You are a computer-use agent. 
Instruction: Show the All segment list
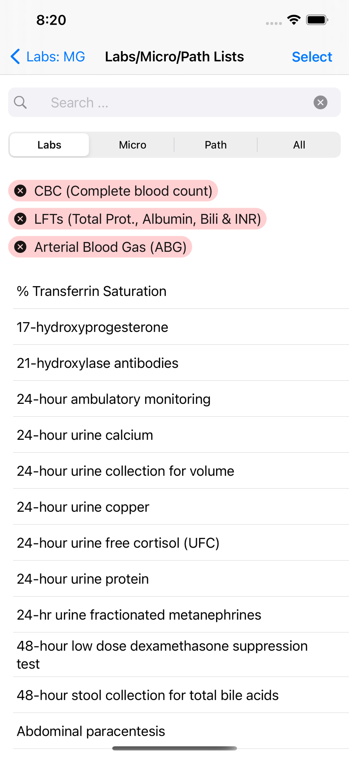tap(299, 145)
